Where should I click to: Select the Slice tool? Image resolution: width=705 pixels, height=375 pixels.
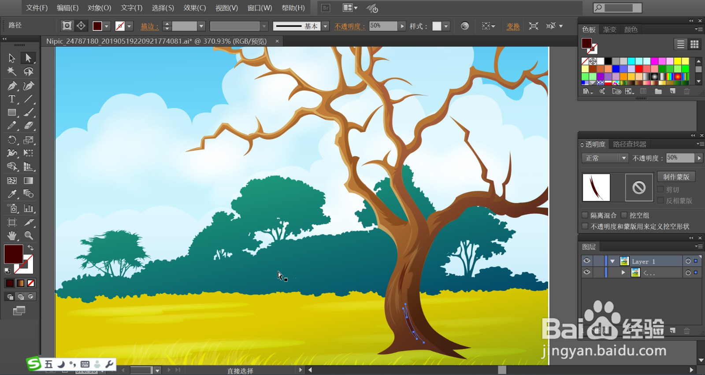pos(28,222)
